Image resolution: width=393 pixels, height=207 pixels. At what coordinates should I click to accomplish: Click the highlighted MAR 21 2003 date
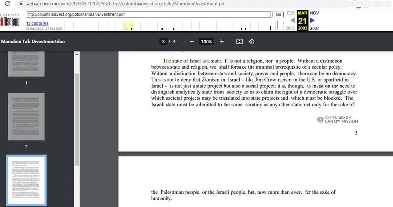point(302,21)
